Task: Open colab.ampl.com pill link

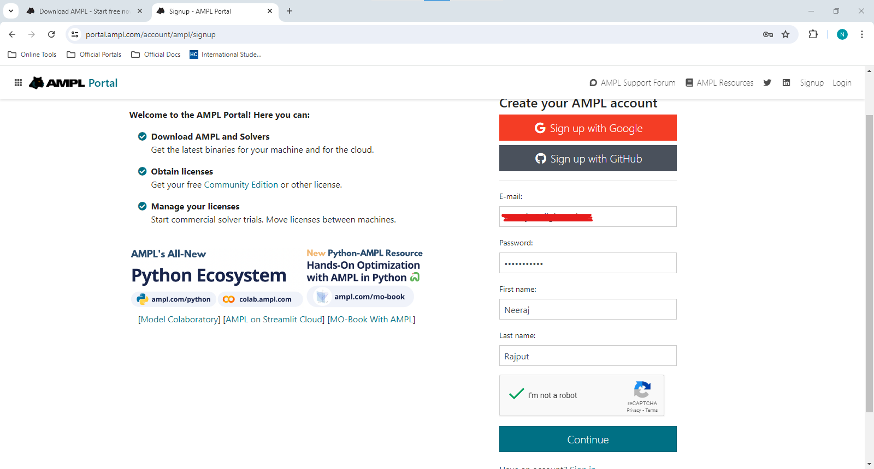Action: click(260, 299)
